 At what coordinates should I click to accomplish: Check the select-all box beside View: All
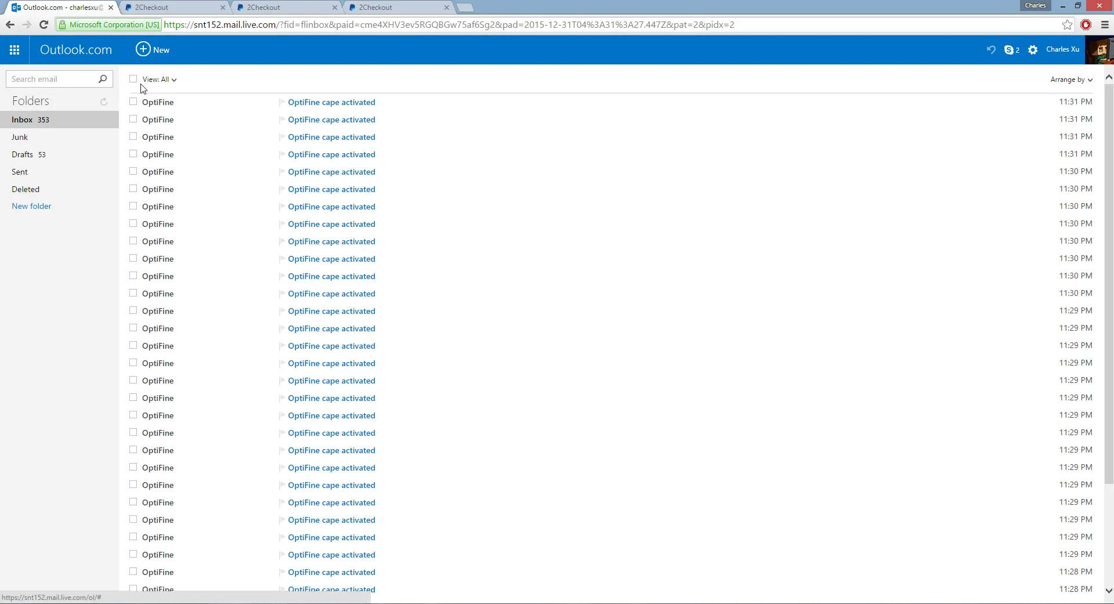pos(133,79)
